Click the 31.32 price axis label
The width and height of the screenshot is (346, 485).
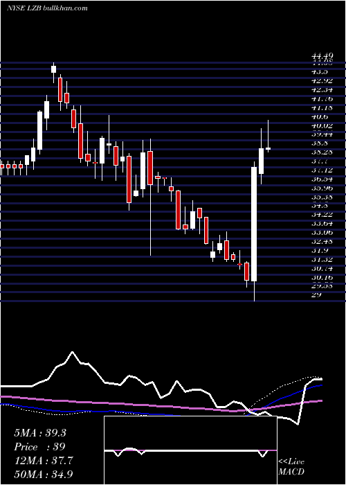322,260
